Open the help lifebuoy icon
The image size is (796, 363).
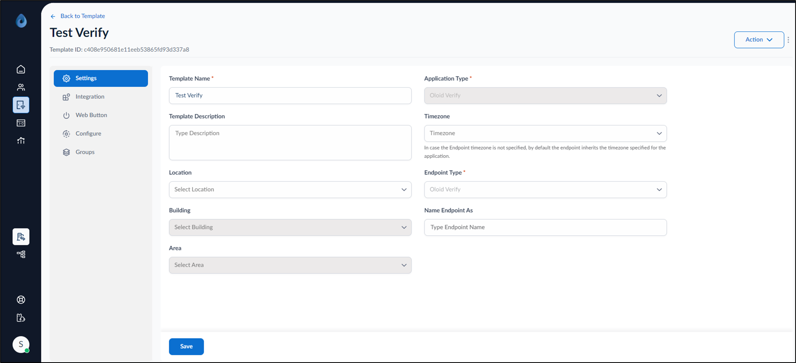click(x=21, y=300)
